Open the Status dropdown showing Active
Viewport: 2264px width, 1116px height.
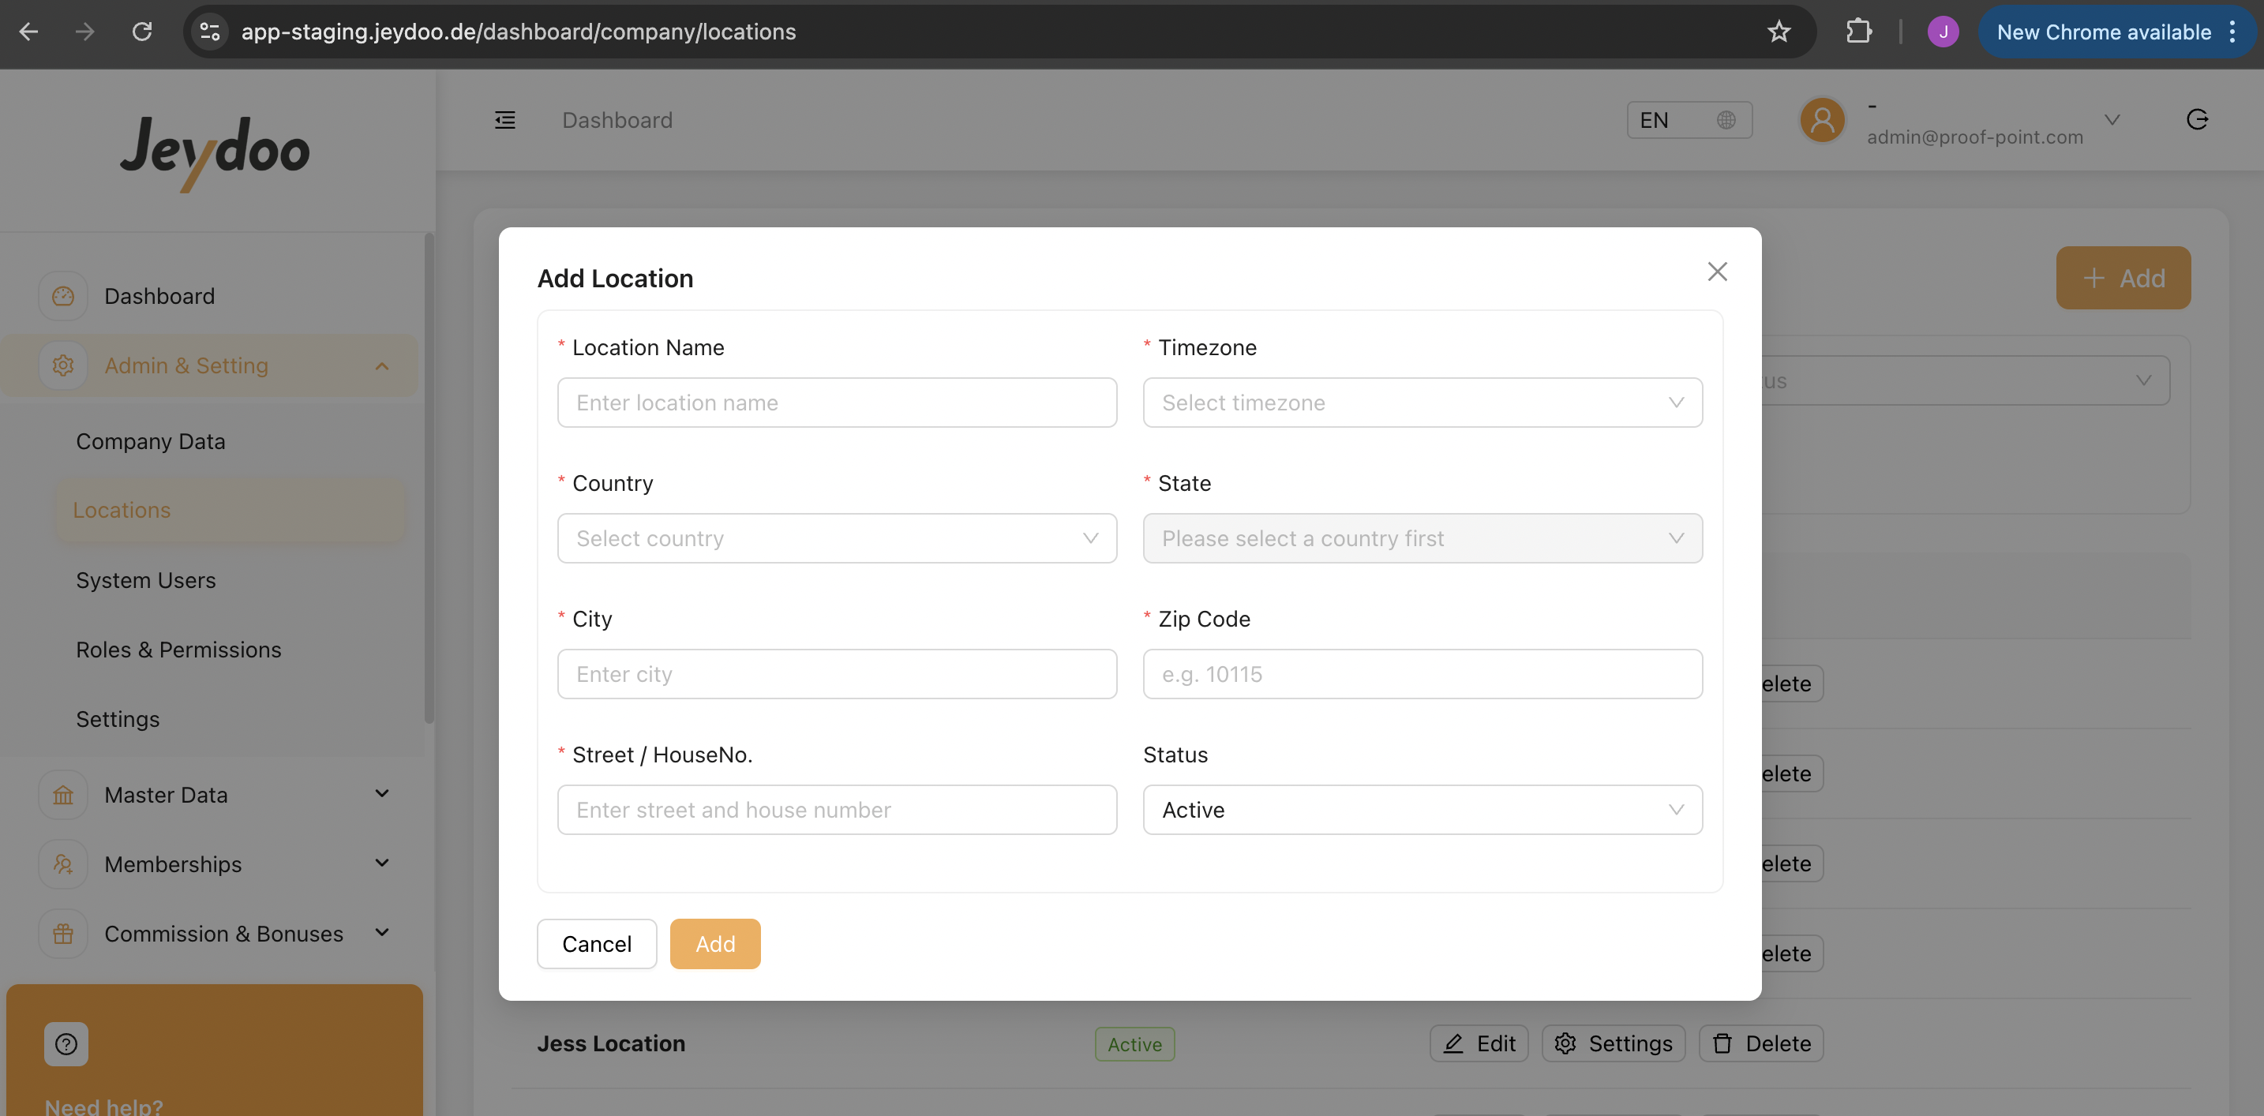tap(1421, 809)
